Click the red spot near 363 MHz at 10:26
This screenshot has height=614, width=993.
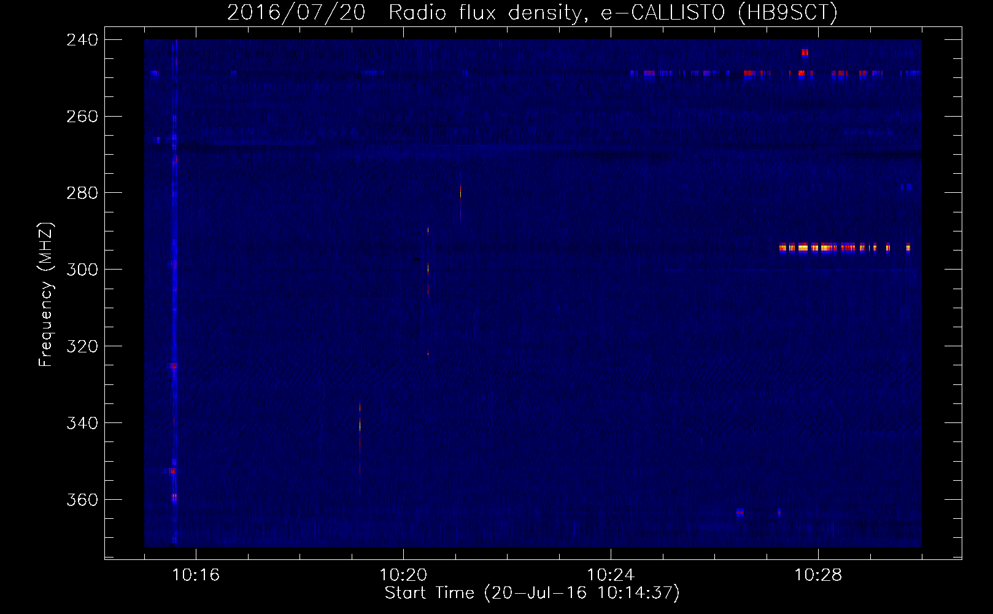(x=740, y=512)
